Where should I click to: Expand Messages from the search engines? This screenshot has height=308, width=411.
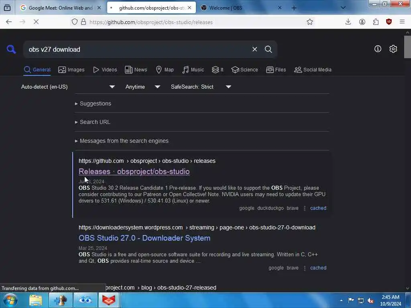pyautogui.click(x=122, y=141)
